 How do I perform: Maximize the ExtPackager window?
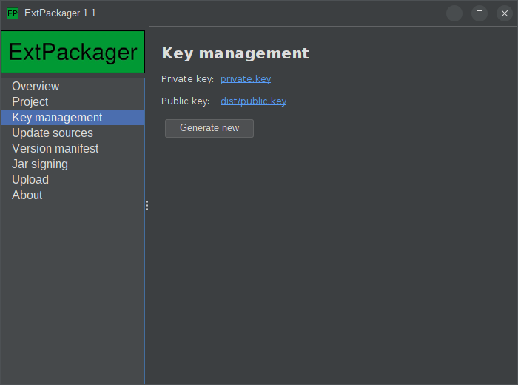tap(480, 13)
